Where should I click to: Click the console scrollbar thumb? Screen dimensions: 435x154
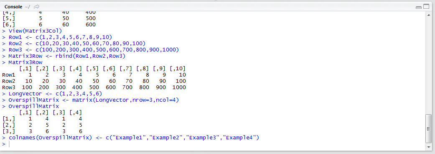pos(428,128)
